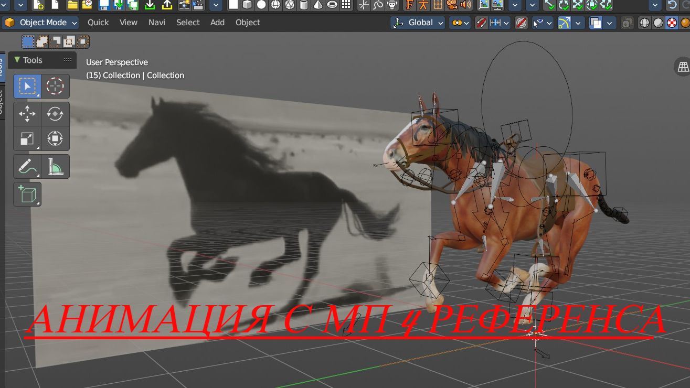Activate the Rotate tool
The image size is (690, 388).
[x=55, y=113]
